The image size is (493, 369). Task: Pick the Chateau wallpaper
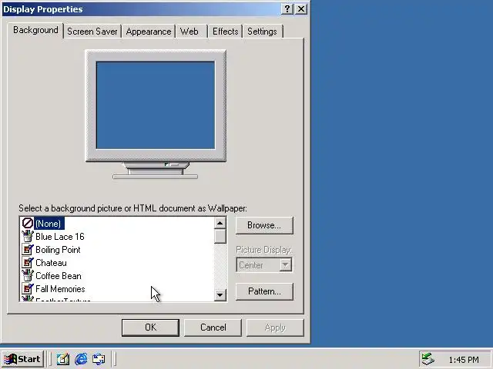pyautogui.click(x=51, y=263)
